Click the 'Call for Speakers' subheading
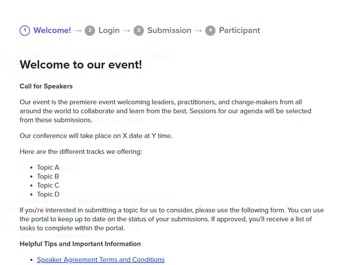Screen dimensions: 346x265 (46, 86)
